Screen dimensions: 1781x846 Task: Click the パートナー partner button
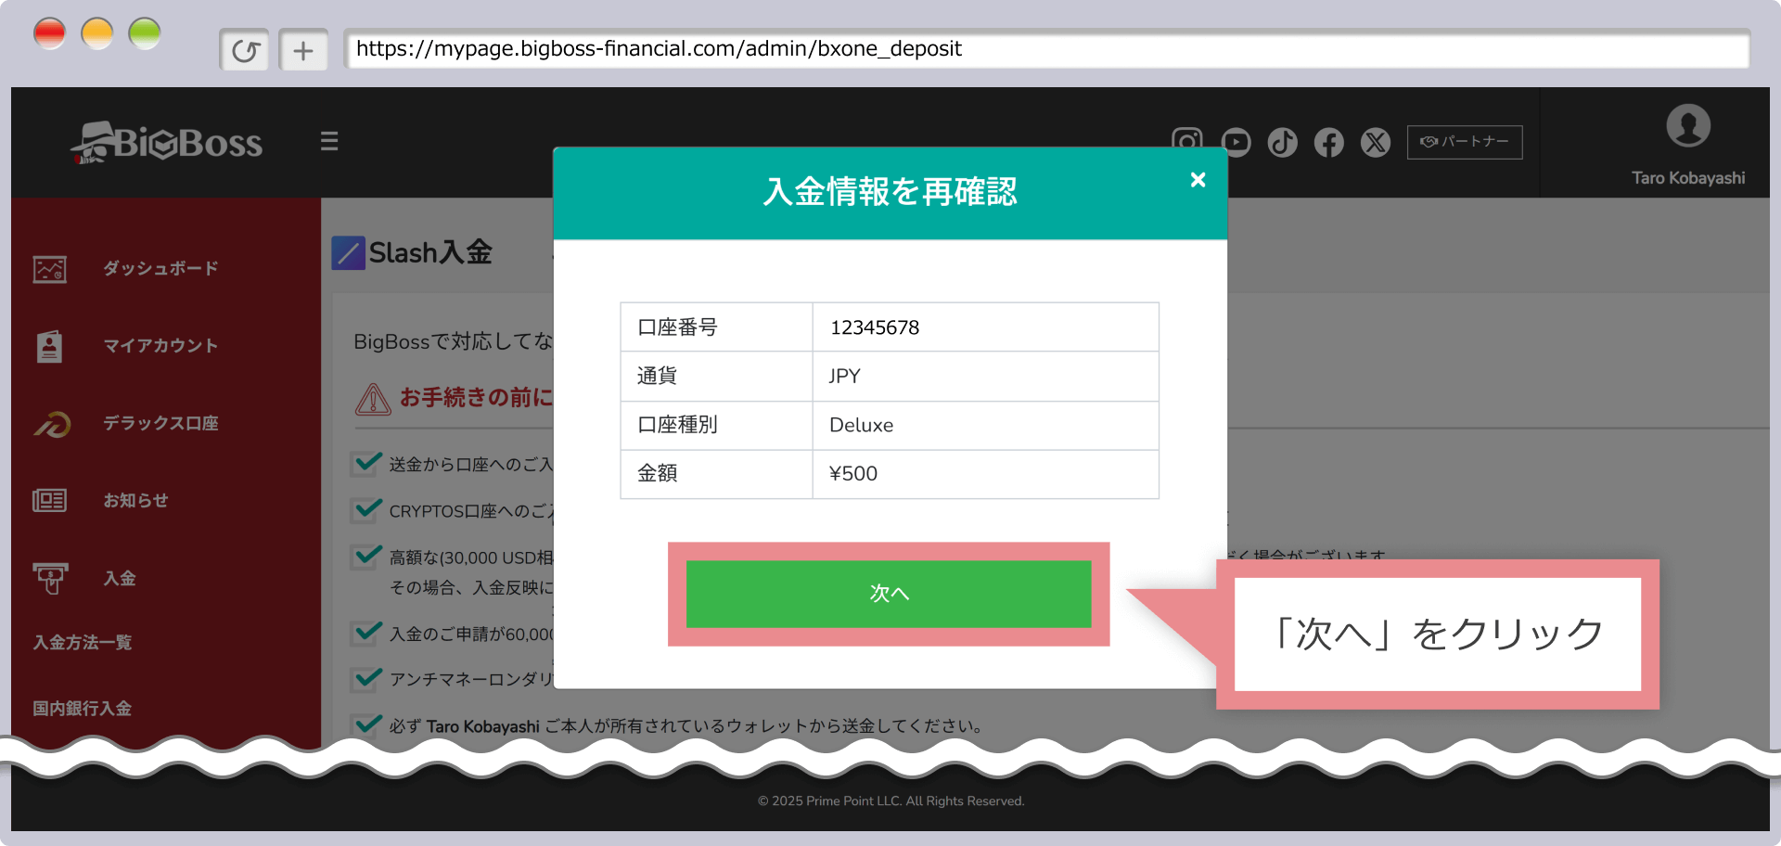coord(1464,142)
